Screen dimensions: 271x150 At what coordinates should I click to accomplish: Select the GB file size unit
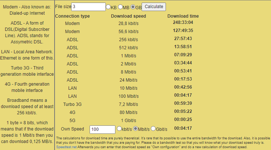[x=133, y=7]
